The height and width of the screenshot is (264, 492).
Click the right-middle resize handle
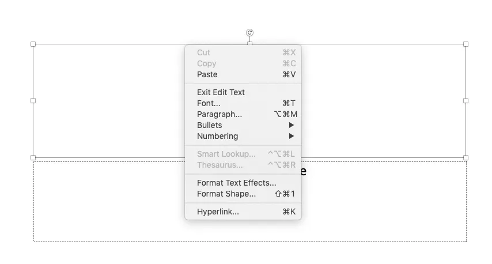[x=465, y=100]
